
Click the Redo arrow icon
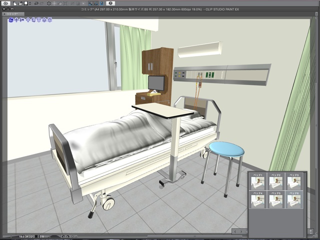41,3
